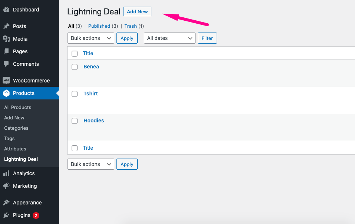Click the Media library icon

[x=6, y=39]
